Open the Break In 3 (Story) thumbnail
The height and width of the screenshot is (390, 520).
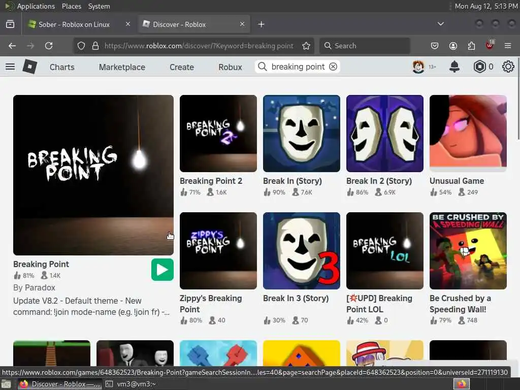pos(302,251)
